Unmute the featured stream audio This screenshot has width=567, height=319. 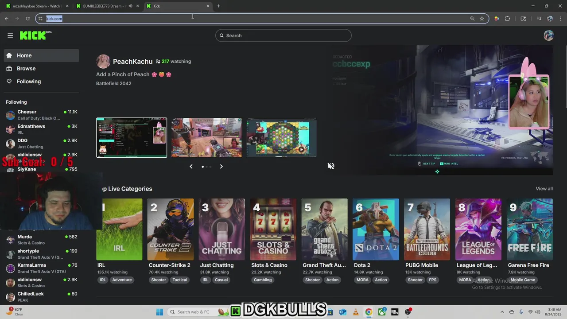coord(331,166)
